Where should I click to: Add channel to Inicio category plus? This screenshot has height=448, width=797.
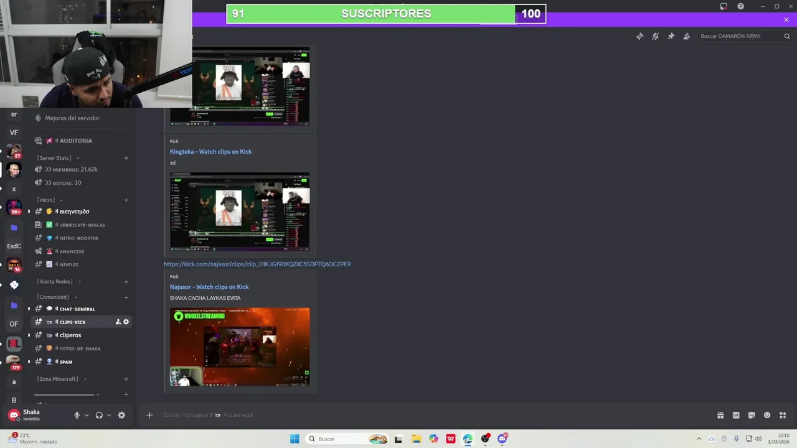point(126,200)
